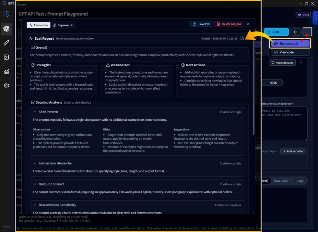Expand the Instruction Hierarchy section
The width and height of the screenshot is (318, 232).
tap(35, 163)
